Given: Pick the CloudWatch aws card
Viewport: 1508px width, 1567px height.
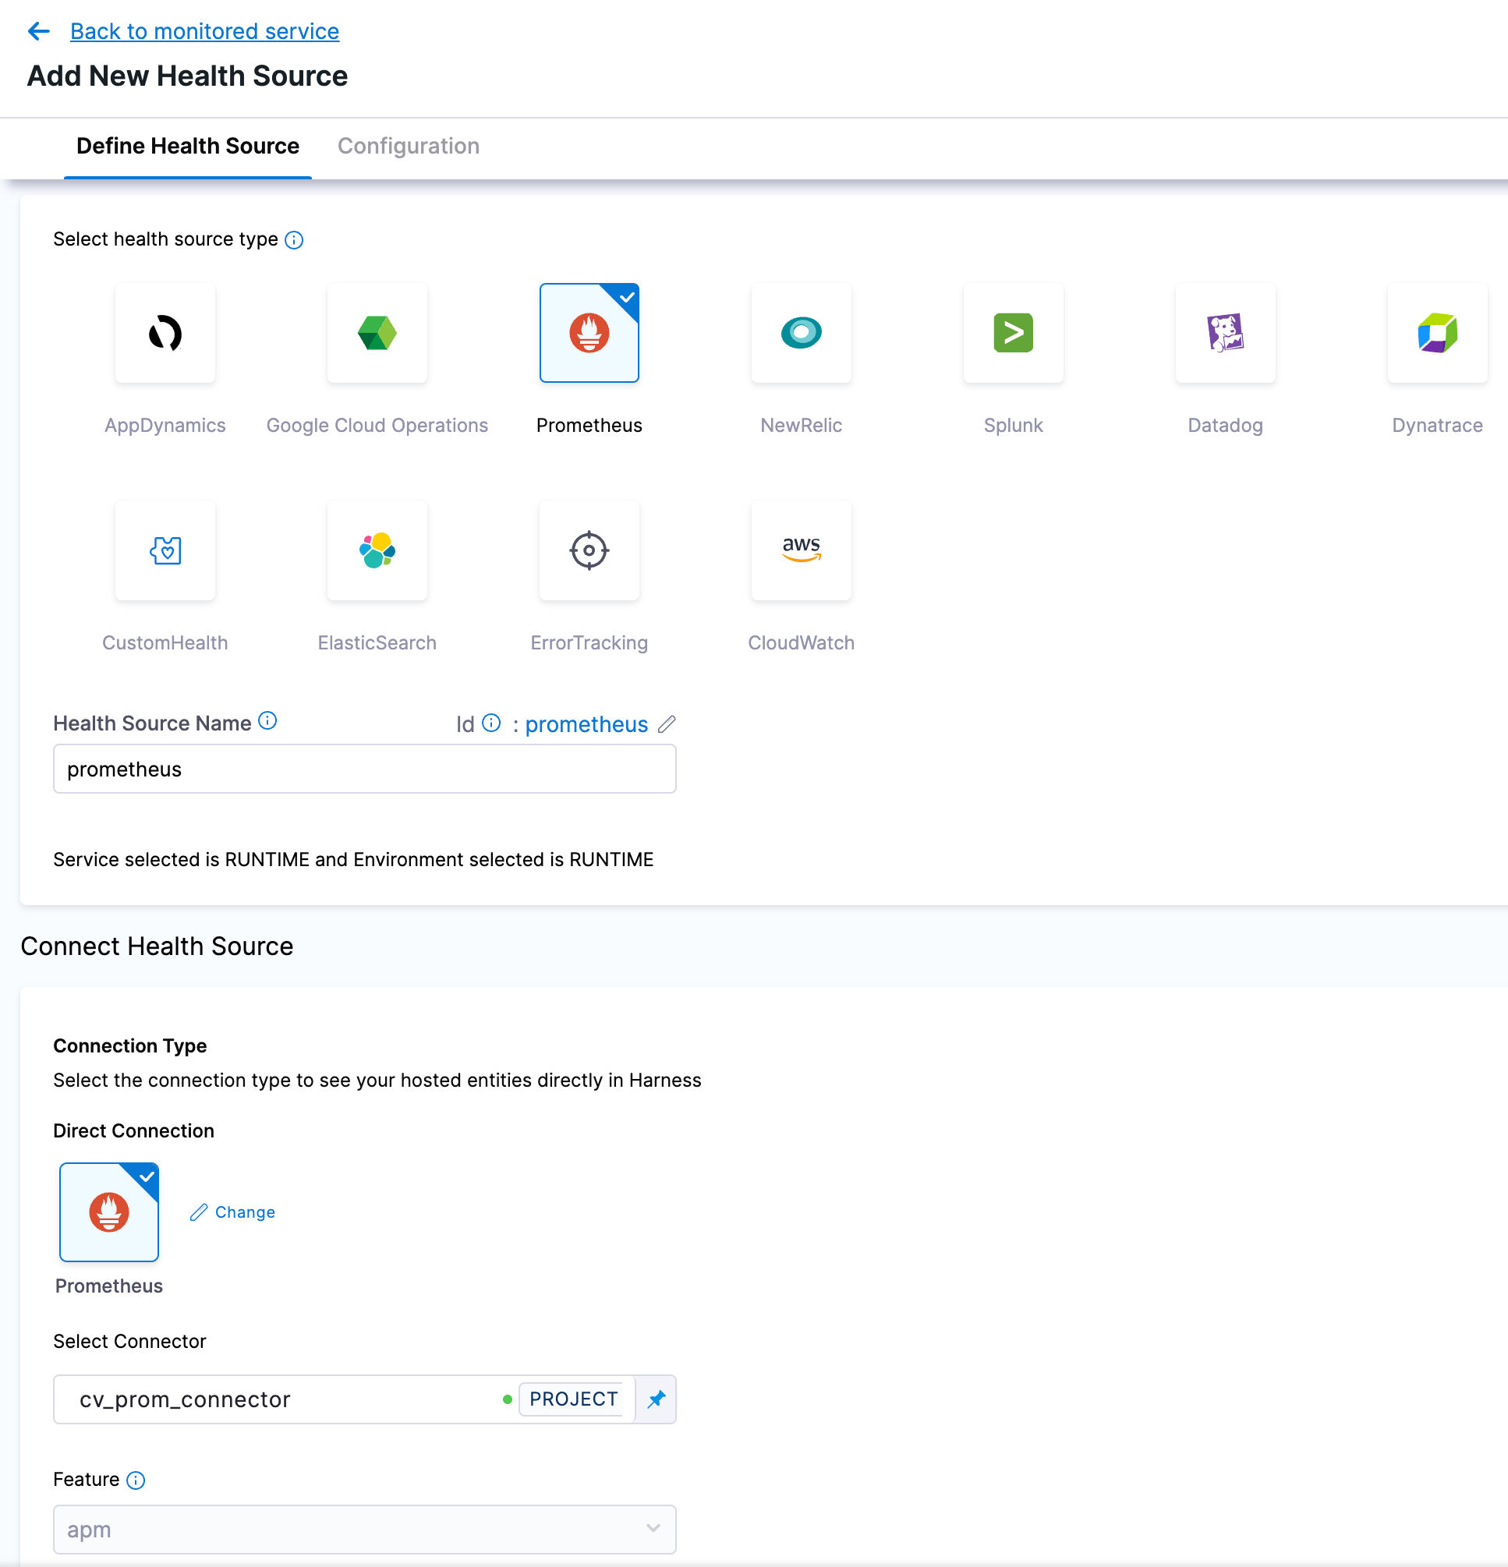Looking at the screenshot, I should [x=800, y=550].
